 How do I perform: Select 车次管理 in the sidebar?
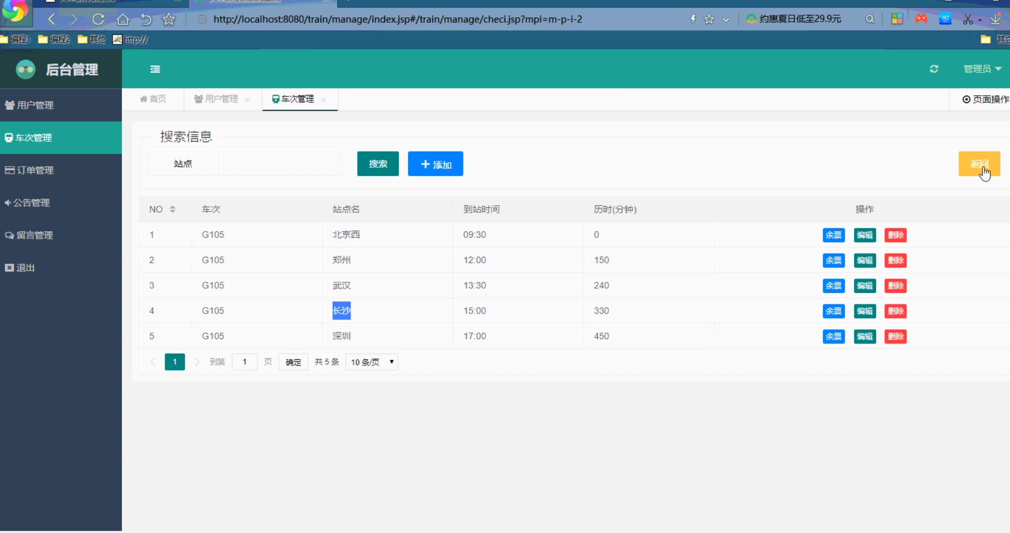pos(61,138)
